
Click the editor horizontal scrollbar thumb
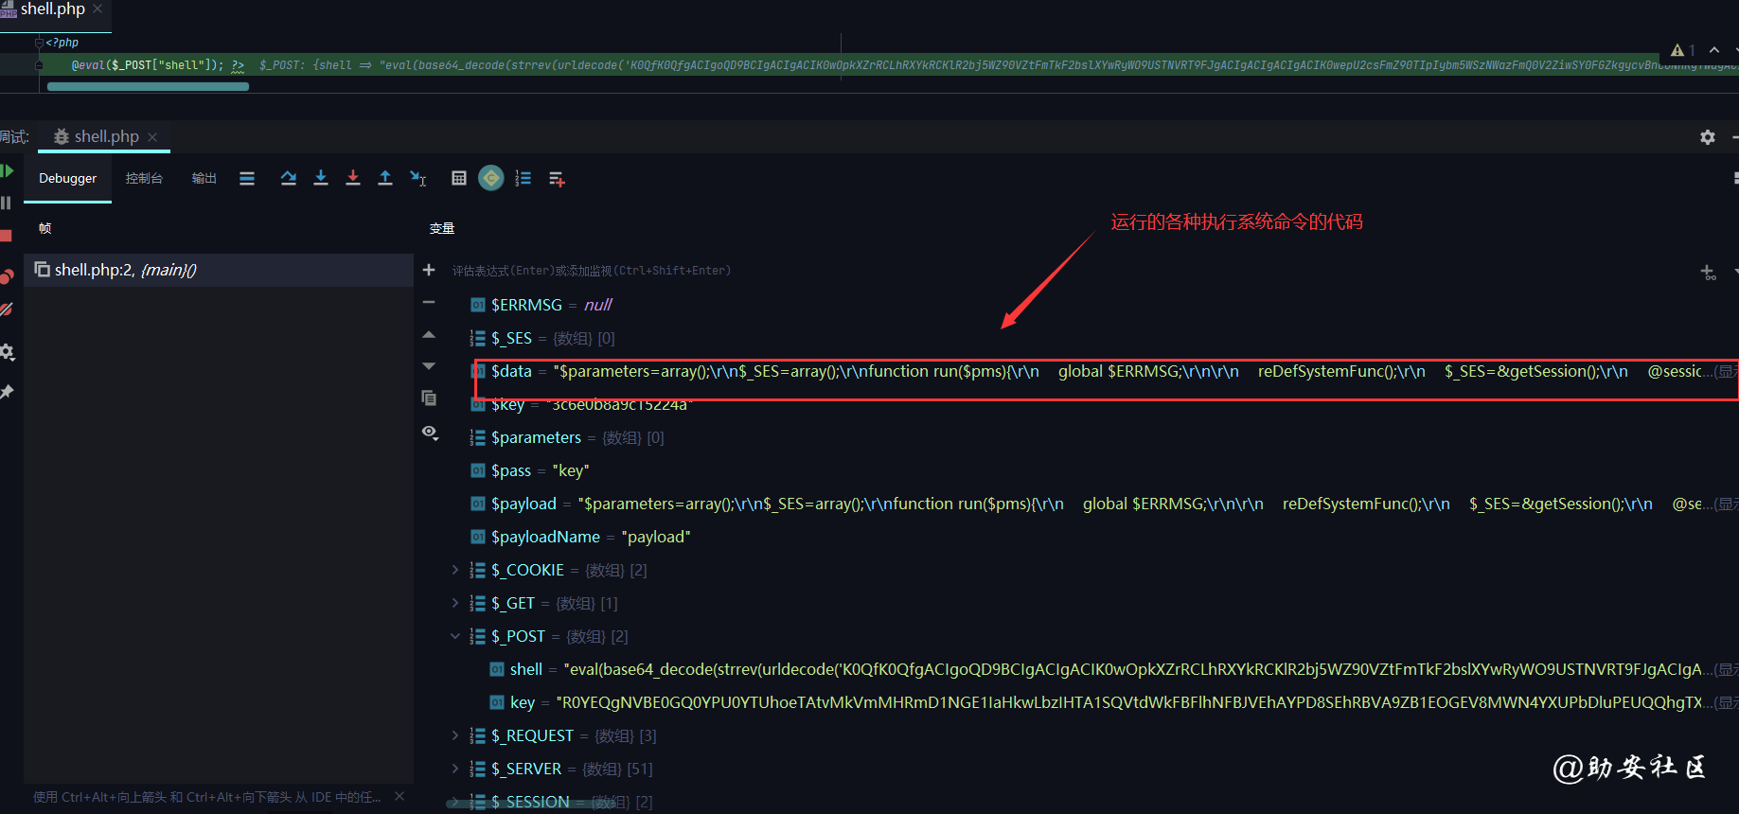point(148,86)
